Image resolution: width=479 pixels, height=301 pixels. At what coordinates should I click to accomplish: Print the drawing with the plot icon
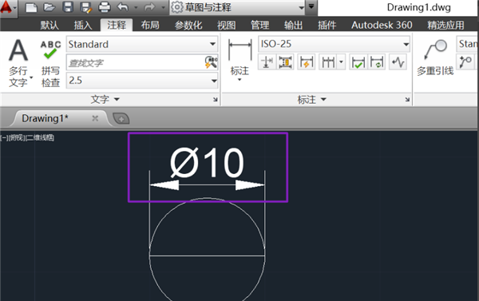point(104,7)
